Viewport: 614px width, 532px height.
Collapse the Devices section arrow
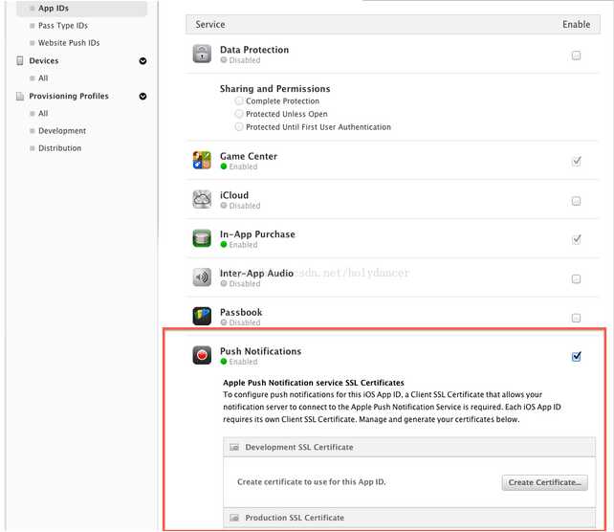(x=143, y=60)
